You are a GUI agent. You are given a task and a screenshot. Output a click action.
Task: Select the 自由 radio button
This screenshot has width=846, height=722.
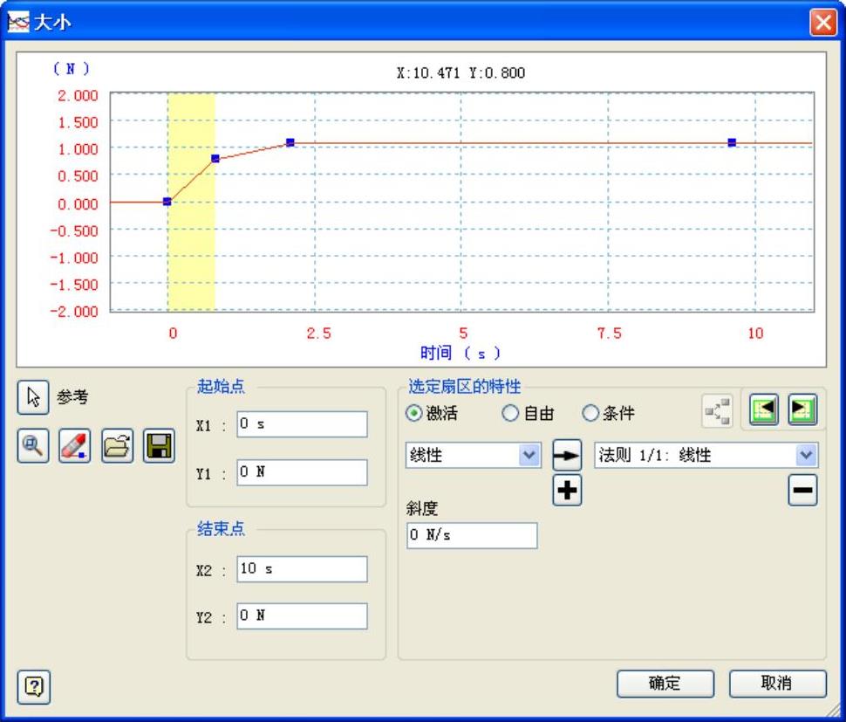(x=510, y=414)
